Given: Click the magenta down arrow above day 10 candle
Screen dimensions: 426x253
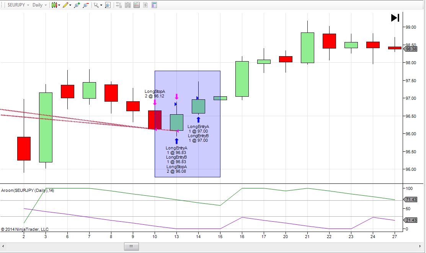Looking at the screenshot, I should pos(155,102).
